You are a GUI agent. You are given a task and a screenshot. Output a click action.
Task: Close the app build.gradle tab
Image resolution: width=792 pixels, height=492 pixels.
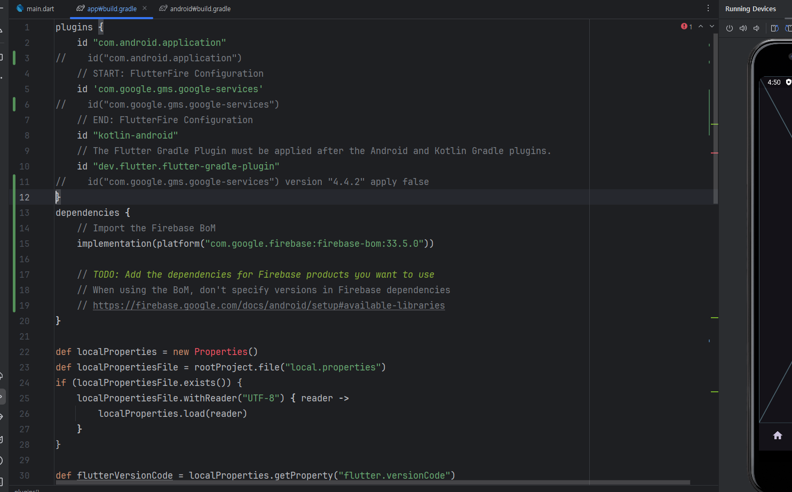(x=145, y=8)
